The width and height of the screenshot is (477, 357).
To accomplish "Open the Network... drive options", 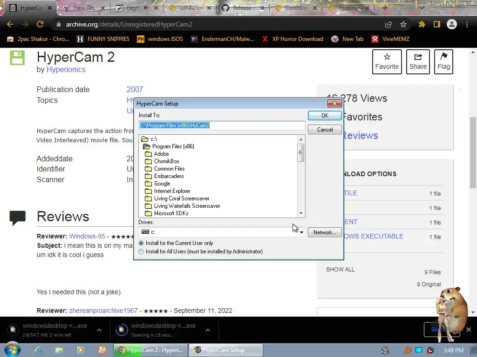I will (325, 232).
